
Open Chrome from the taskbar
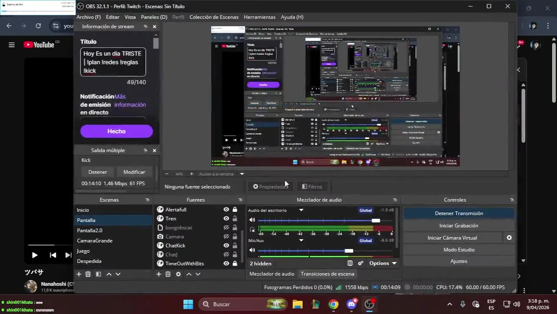coord(333,304)
